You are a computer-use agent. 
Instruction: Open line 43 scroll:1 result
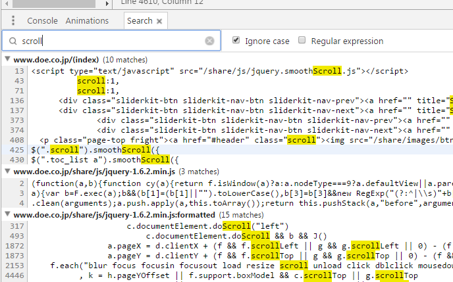[98, 81]
